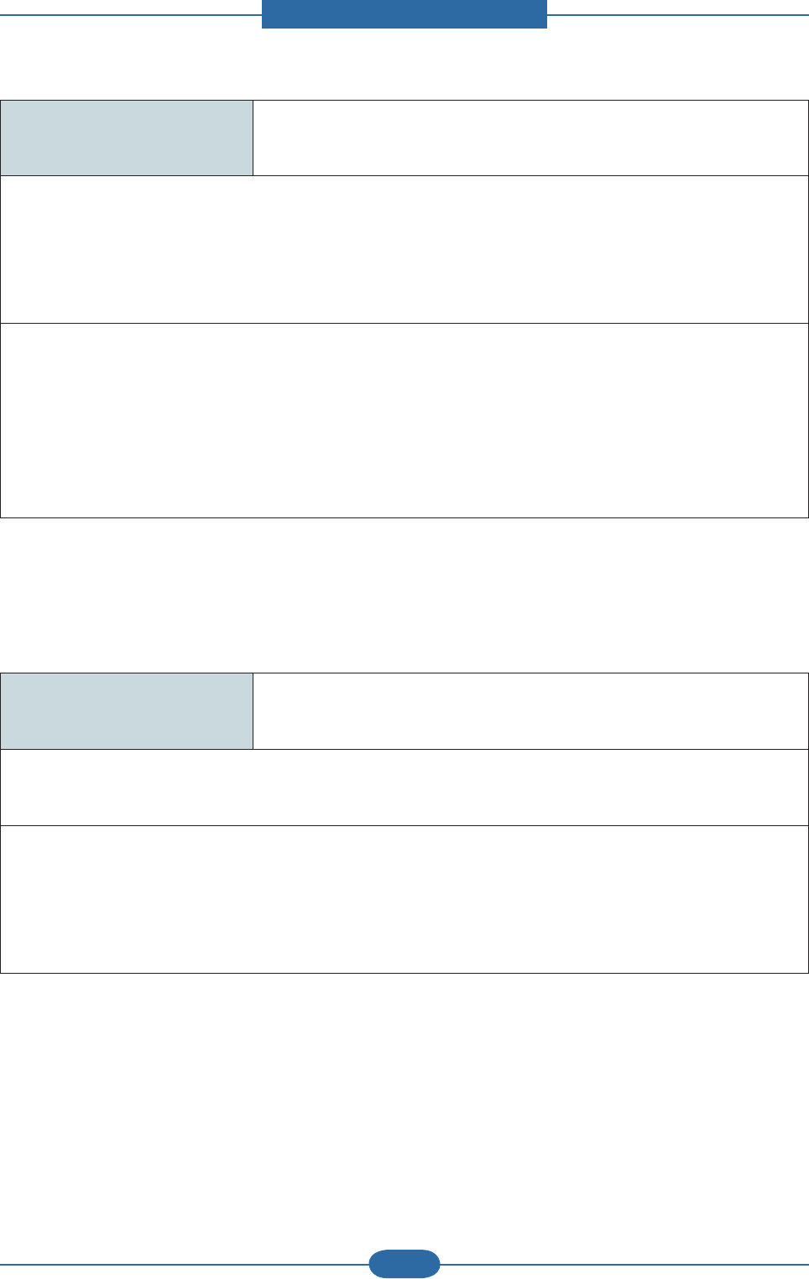Click the first table's white title cell
Screen dimensions: 809x1279
(x=530, y=138)
